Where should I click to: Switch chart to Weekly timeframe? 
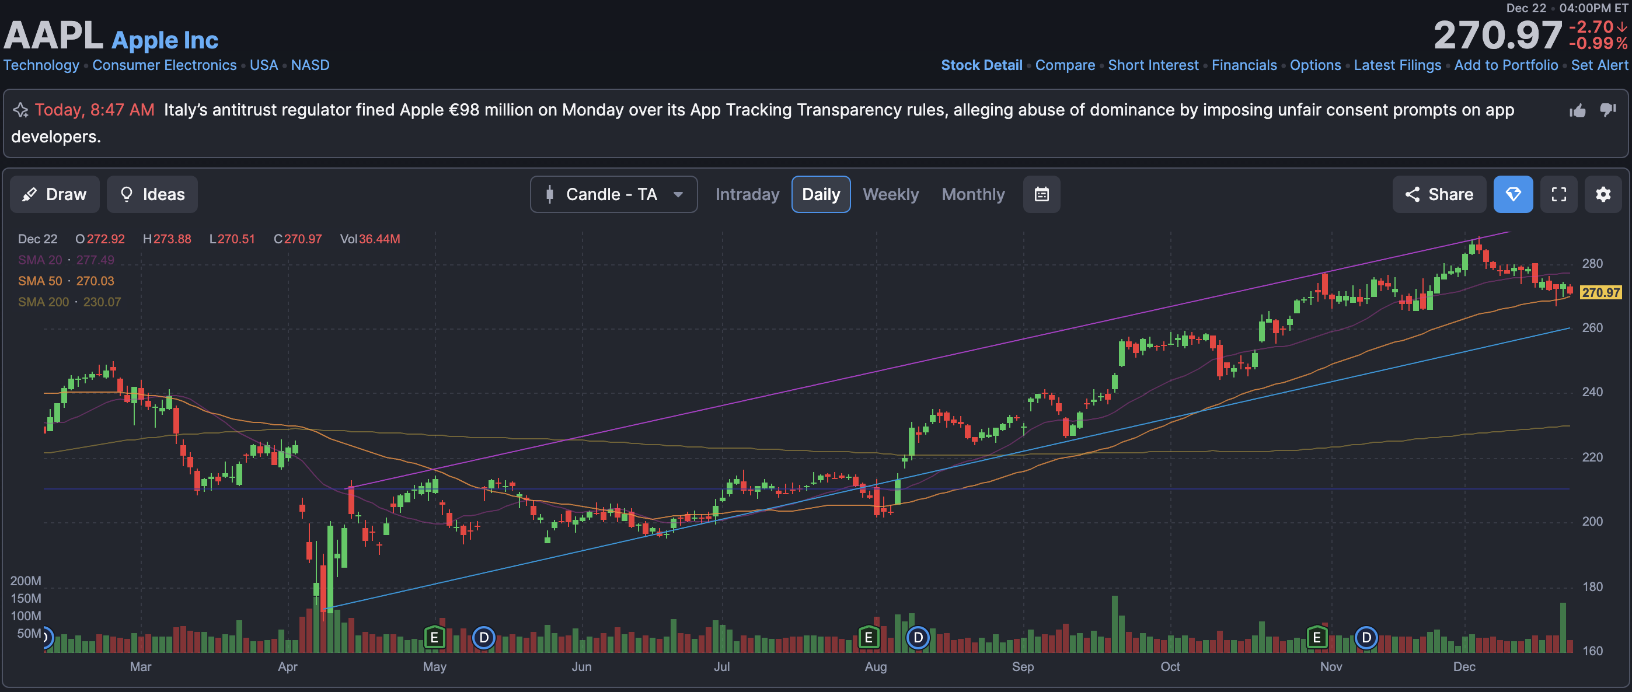click(x=890, y=194)
